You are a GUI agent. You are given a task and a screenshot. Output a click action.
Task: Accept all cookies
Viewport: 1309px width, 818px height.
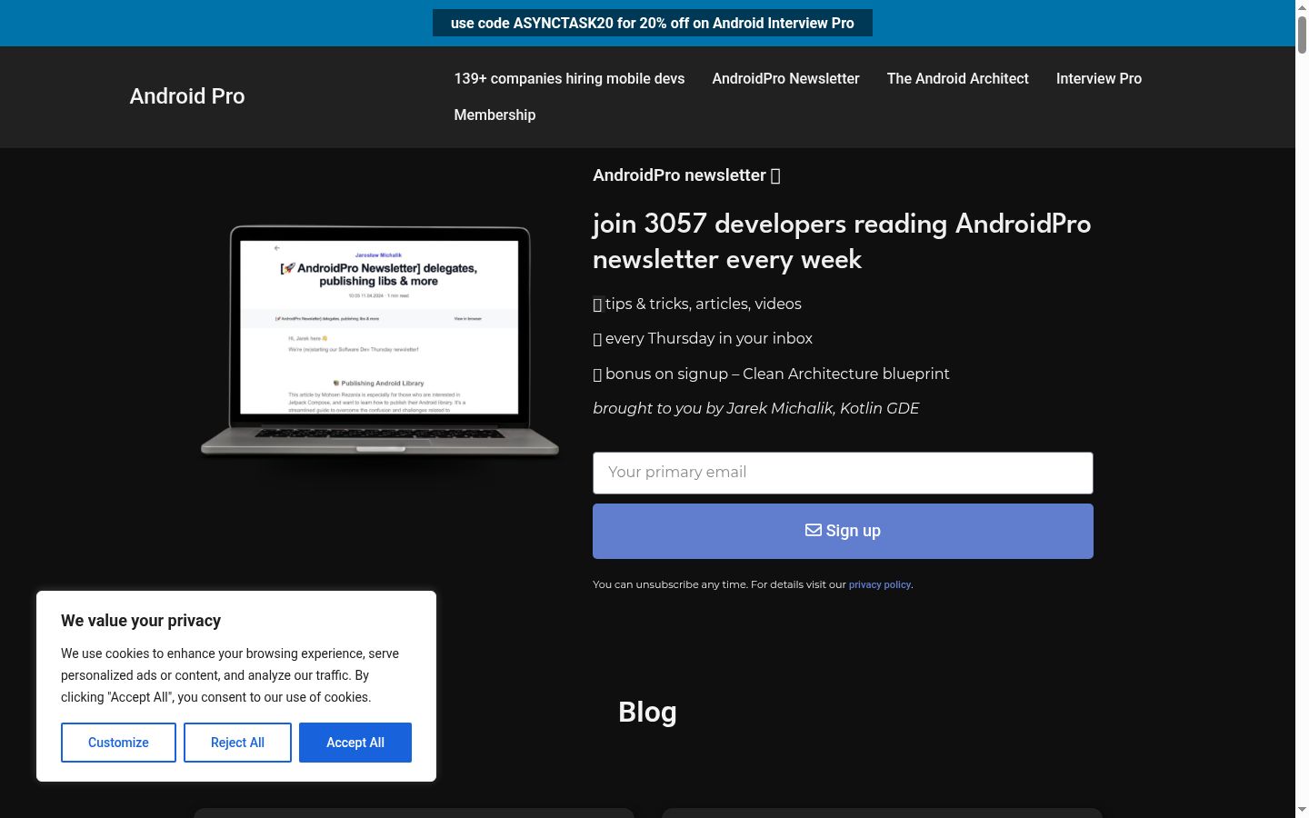(x=355, y=743)
